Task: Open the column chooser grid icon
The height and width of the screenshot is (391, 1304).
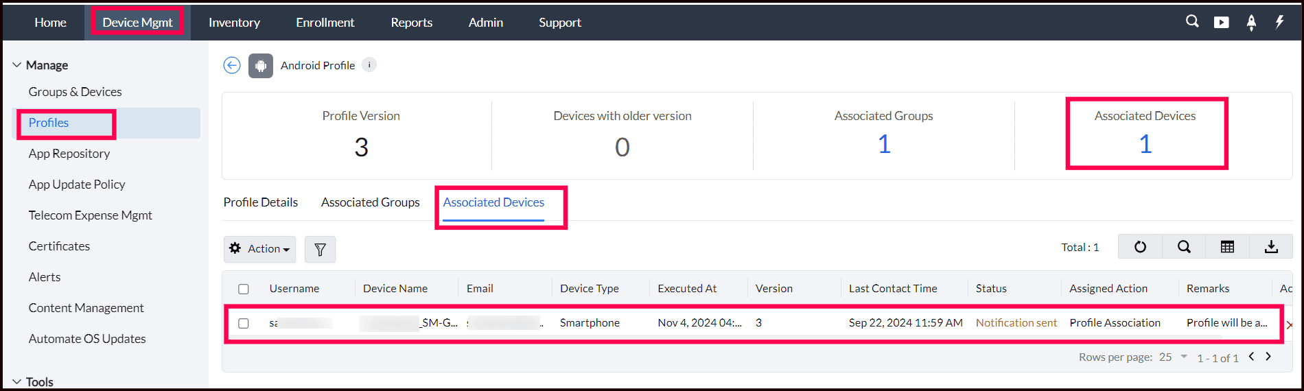Action: 1227,247
